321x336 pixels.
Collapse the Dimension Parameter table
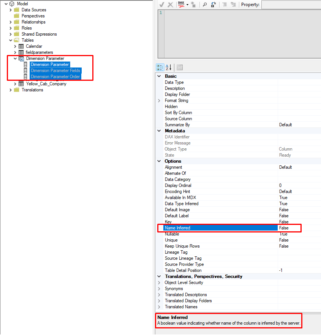pos(15,58)
